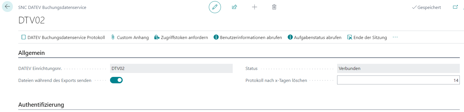Open DATEV Buchungsdatenservice Protokoll
Viewport: 464px width, 112px height.
63,37
